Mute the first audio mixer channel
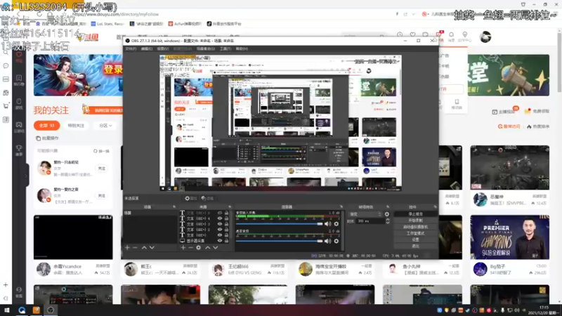The image size is (562, 316). pyautogui.click(x=327, y=224)
